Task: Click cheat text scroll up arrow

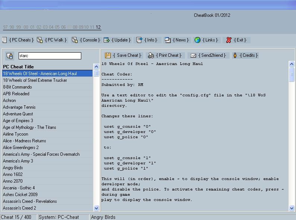Action: click(x=292, y=64)
